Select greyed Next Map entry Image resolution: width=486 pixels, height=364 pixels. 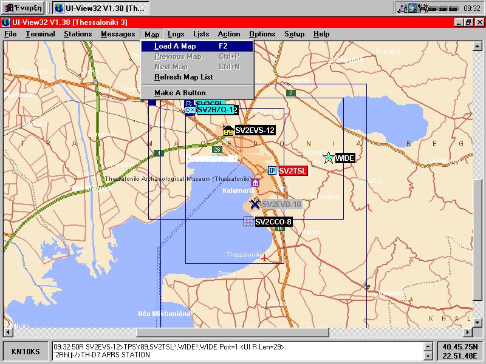tap(197, 67)
